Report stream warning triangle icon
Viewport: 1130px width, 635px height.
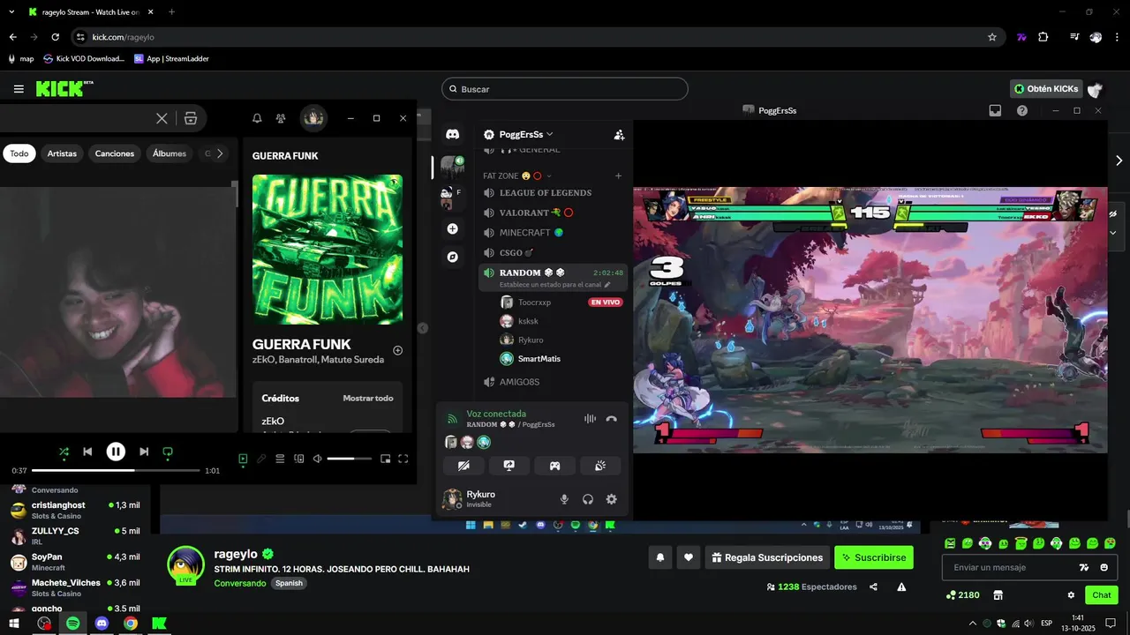click(901, 586)
